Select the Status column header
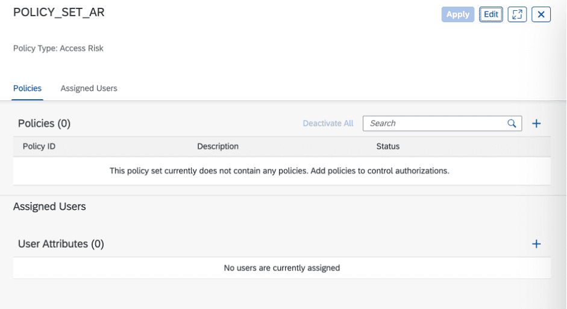This screenshot has width=567, height=309. coord(387,146)
